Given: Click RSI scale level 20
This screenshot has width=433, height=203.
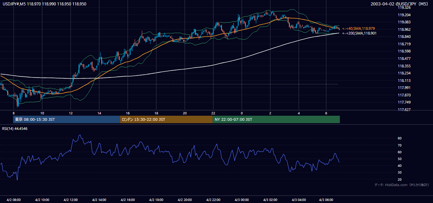Looking at the screenshot, I should [400, 179].
